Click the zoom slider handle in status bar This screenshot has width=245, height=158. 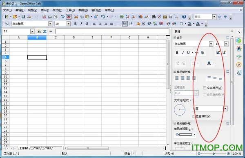[x=214, y=154]
